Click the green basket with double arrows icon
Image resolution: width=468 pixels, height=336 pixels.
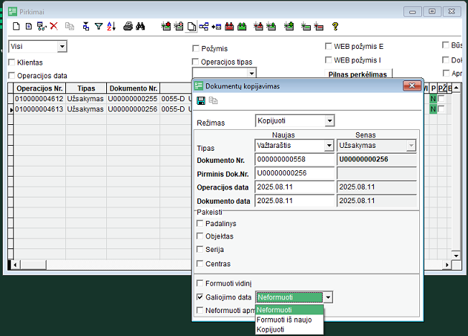(242, 27)
